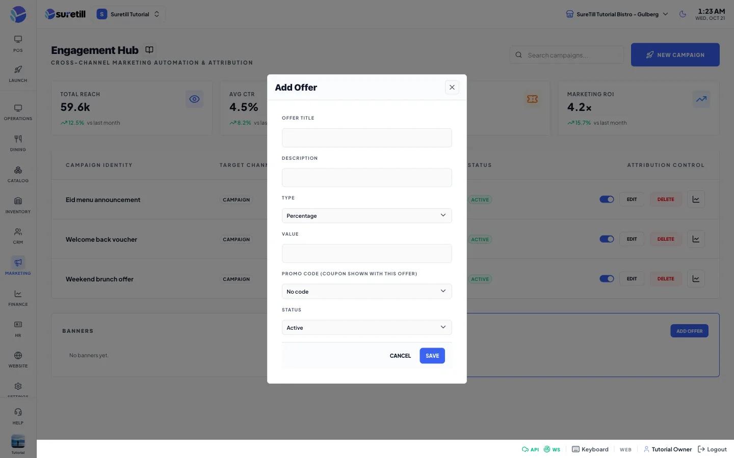734x458 pixels.
Task: Toggle the Weekend brunch offer campaign switch
Action: click(607, 279)
